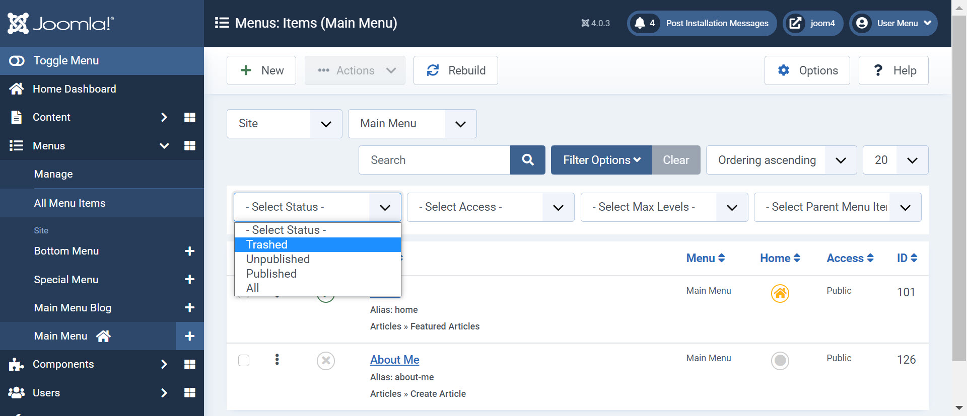Set About Me as the default home
The height and width of the screenshot is (416, 967).
pyautogui.click(x=780, y=361)
